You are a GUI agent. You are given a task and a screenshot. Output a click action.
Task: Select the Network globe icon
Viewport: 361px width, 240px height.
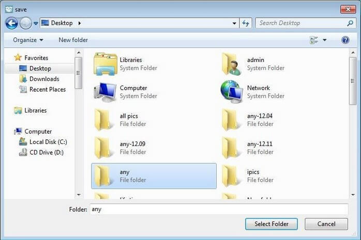tap(232, 92)
